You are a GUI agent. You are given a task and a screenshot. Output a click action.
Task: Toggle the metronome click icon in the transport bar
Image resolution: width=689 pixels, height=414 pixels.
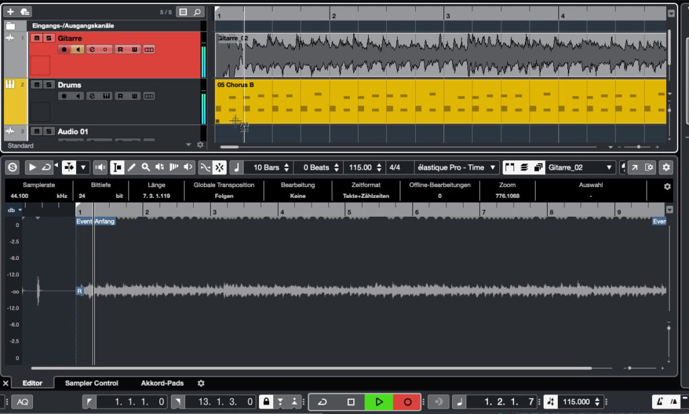pos(660,402)
